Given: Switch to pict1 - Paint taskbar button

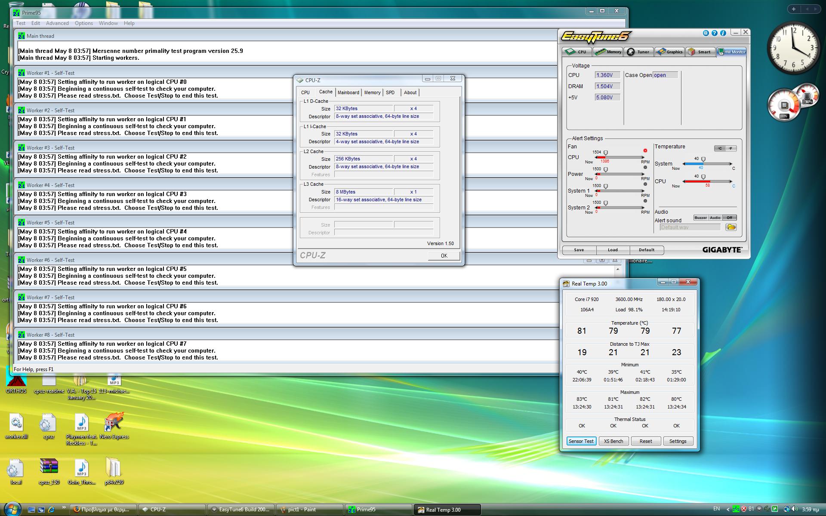Looking at the screenshot, I should [309, 510].
